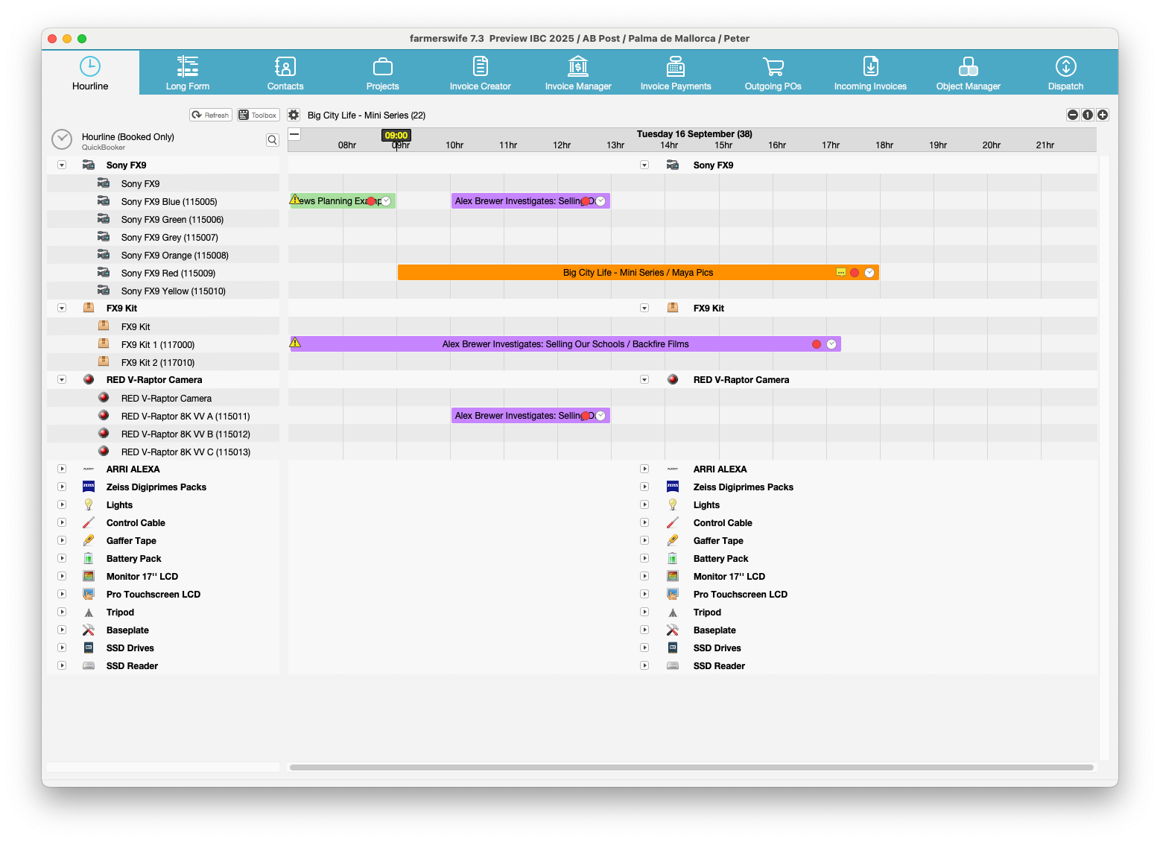Expand the Lights group in left tree
Viewport: 1160px width, 842px height.
(62, 504)
